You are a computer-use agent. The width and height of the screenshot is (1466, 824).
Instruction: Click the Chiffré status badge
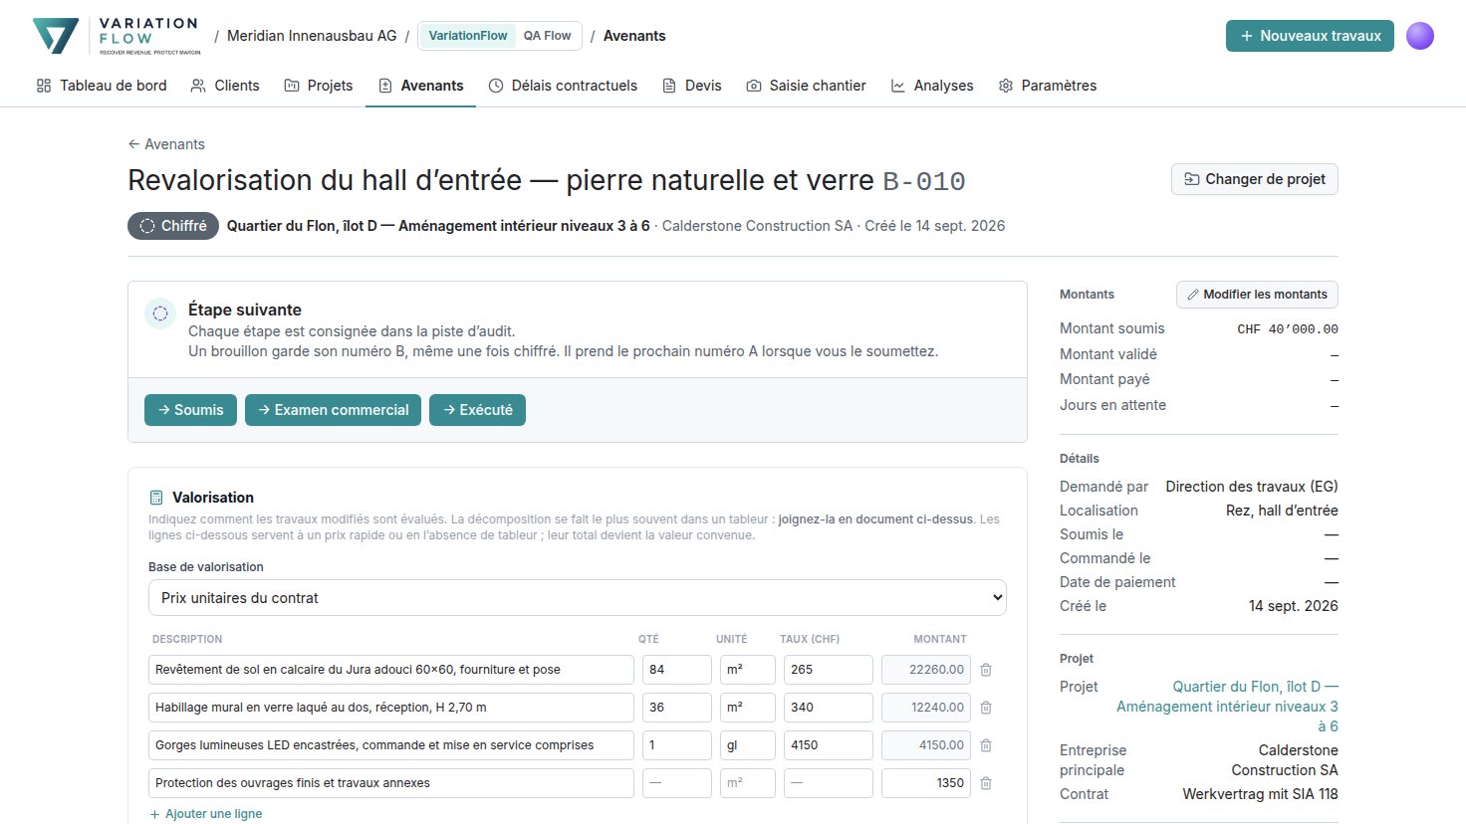coord(173,226)
